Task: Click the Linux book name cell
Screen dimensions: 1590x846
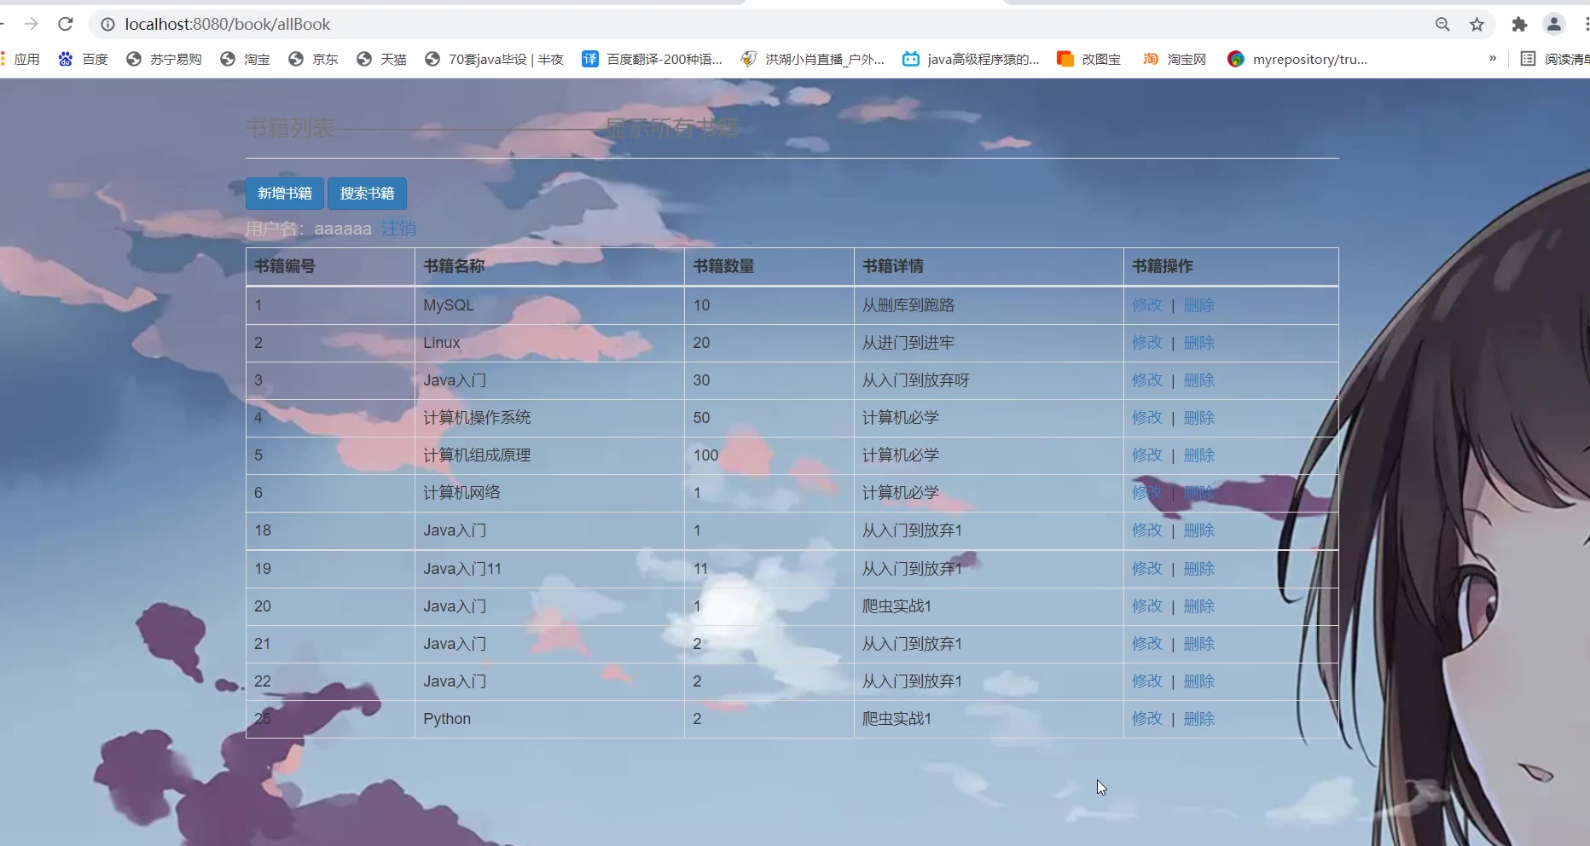Action: pos(549,343)
